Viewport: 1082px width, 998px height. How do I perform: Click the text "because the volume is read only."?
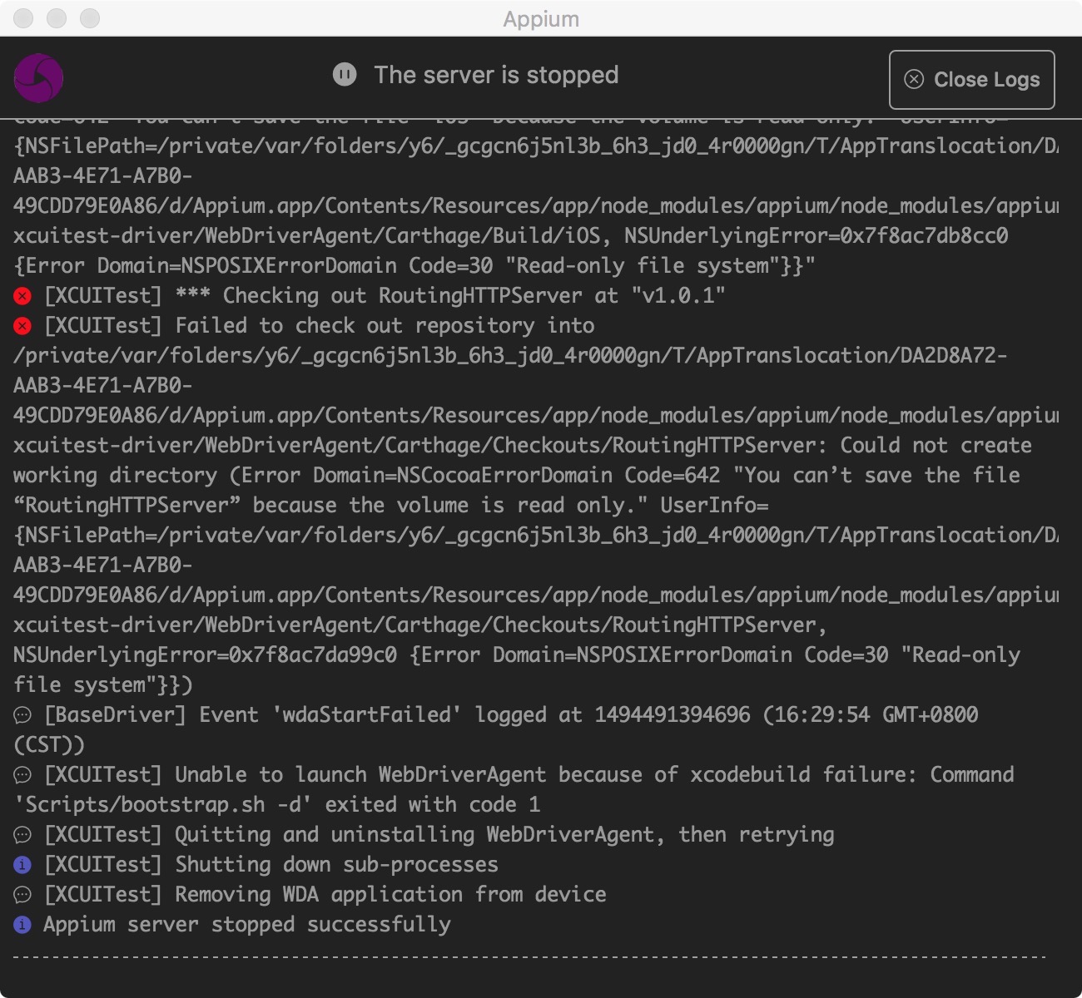450,506
